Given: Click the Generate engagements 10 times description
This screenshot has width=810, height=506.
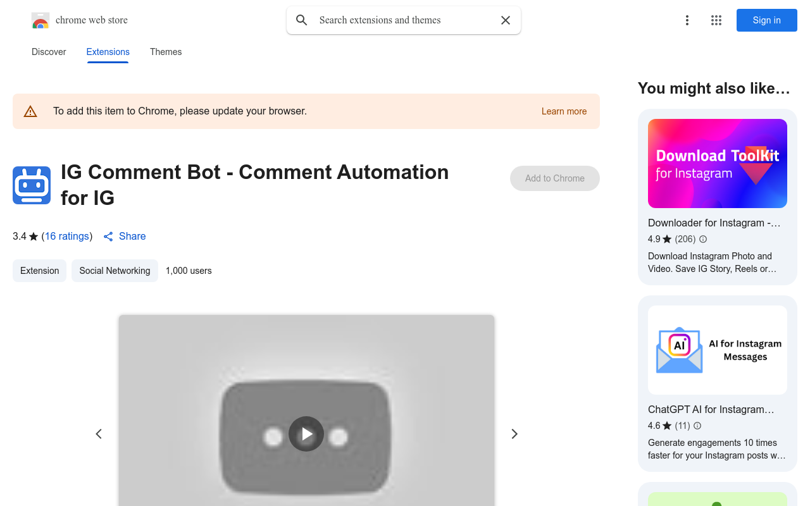Looking at the screenshot, I should 717,449.
